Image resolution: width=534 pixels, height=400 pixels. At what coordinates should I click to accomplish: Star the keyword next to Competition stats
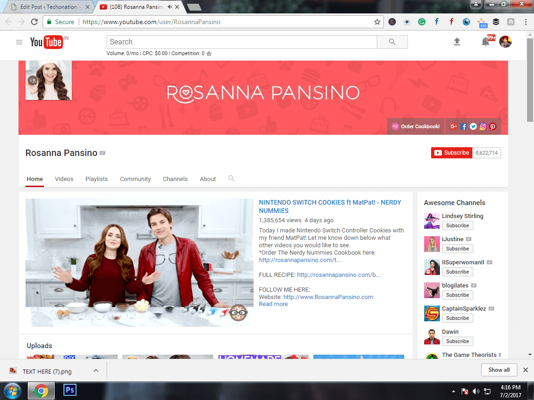tap(209, 53)
